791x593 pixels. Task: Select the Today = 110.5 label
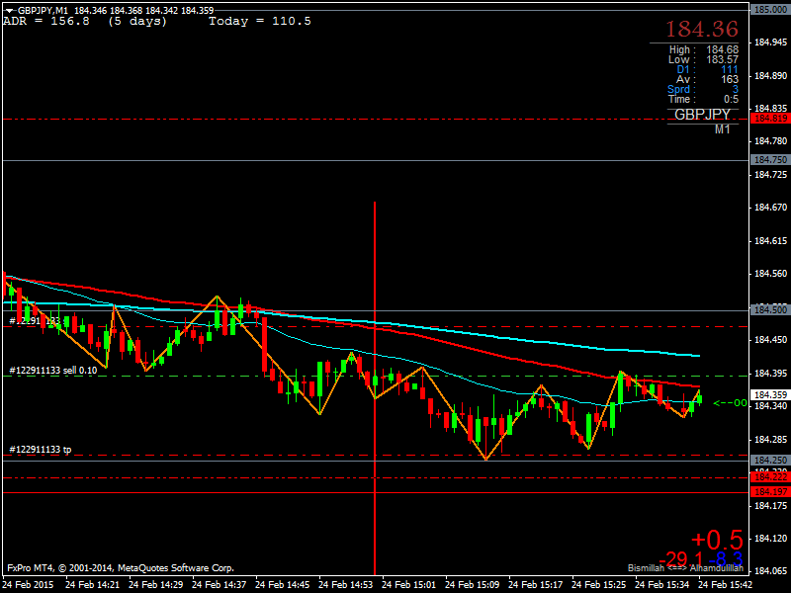(x=260, y=21)
